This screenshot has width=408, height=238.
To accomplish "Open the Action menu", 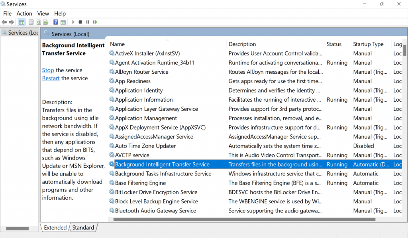I will pos(24,13).
